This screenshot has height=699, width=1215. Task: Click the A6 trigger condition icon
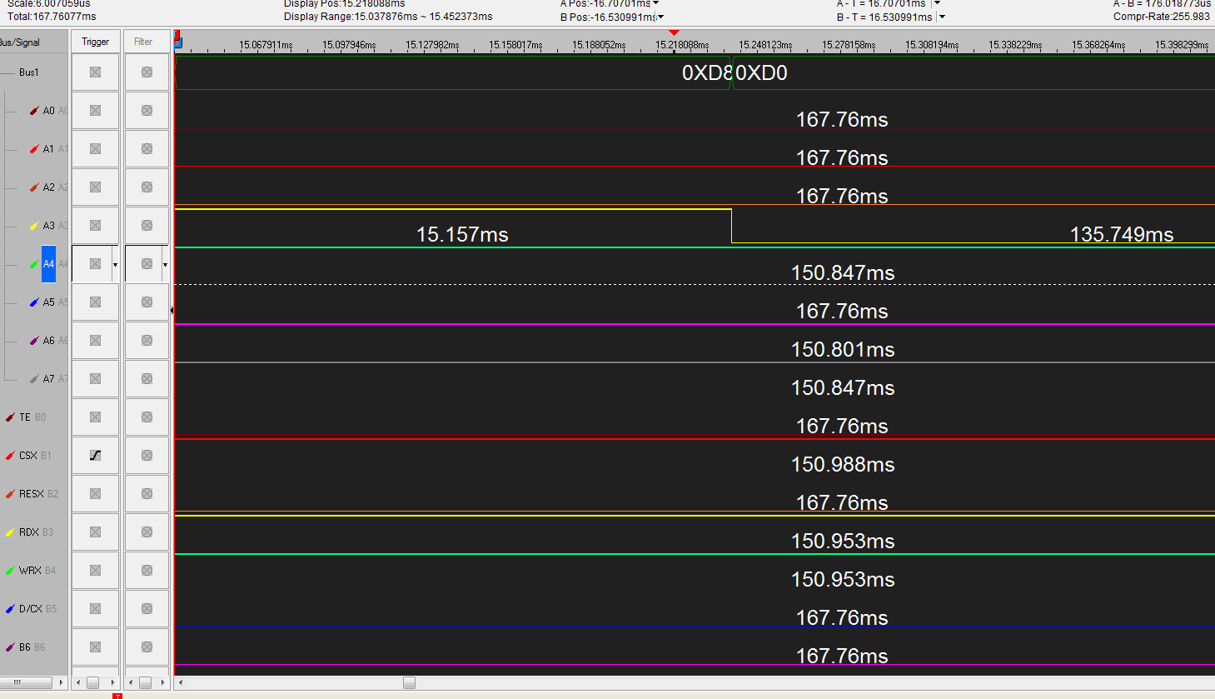(95, 341)
